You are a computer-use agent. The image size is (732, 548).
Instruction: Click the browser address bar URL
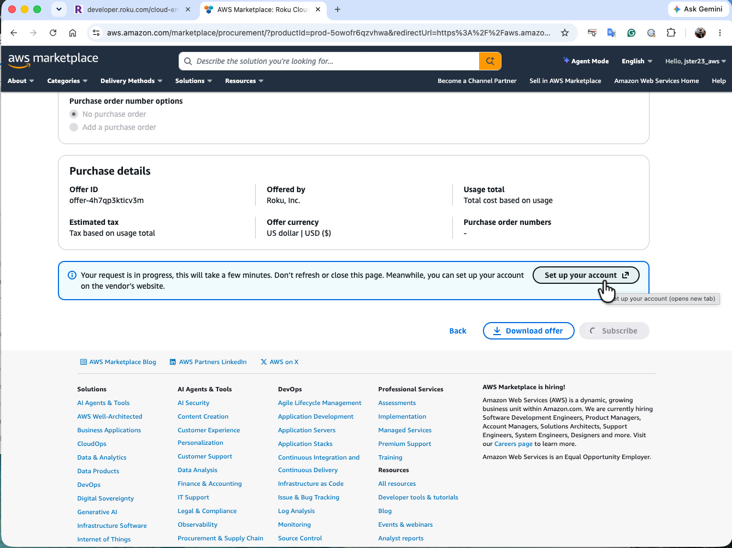click(328, 33)
